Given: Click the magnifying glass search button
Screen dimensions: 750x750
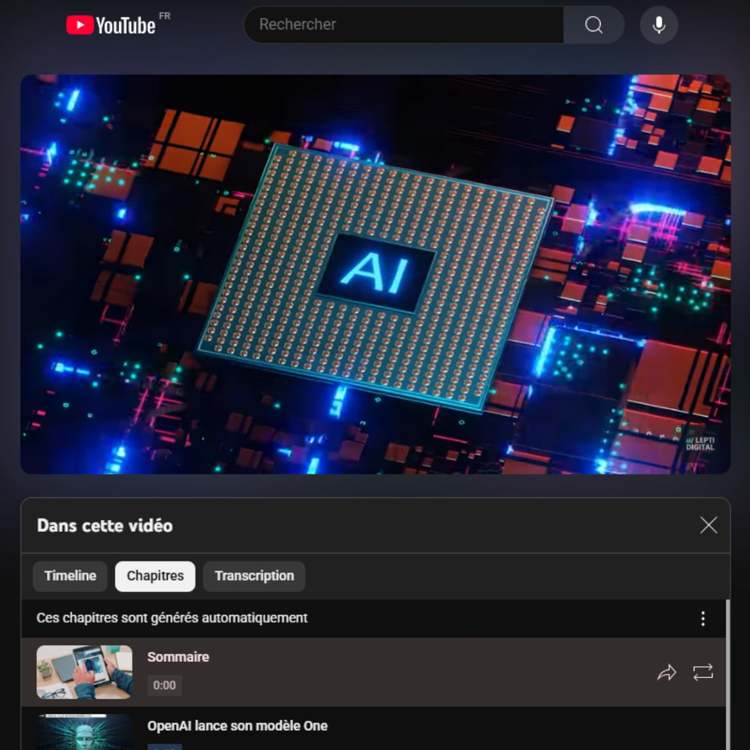Looking at the screenshot, I should (594, 25).
